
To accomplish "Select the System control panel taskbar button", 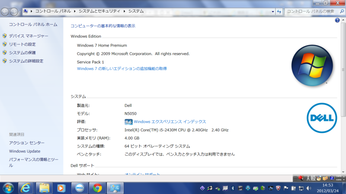I will 115,188.
